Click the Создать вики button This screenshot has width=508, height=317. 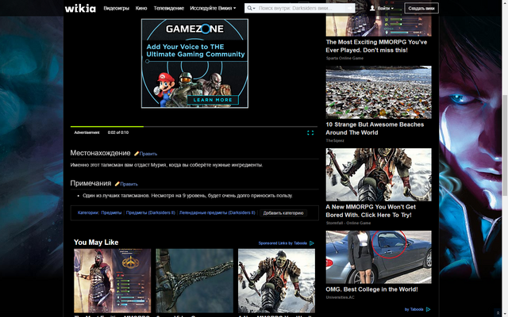point(421,8)
